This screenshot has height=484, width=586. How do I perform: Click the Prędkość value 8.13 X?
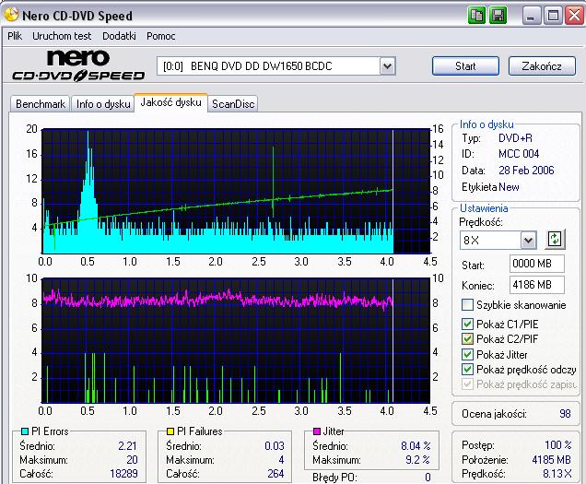pos(557,474)
